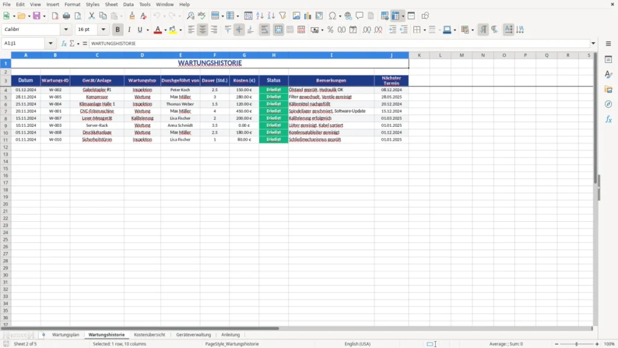This screenshot has height=348, width=618.
Task: Open the Format menu
Action: click(72, 4)
